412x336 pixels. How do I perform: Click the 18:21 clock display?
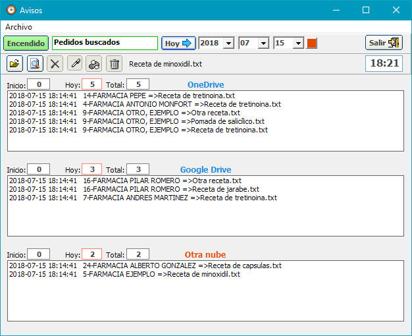pos(384,63)
